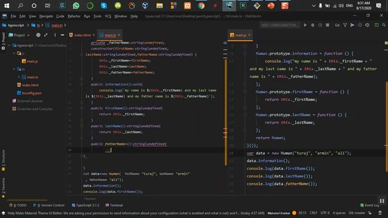Open WhatsApp from the taskbar
388x218 pixels.
click(x=76, y=5)
